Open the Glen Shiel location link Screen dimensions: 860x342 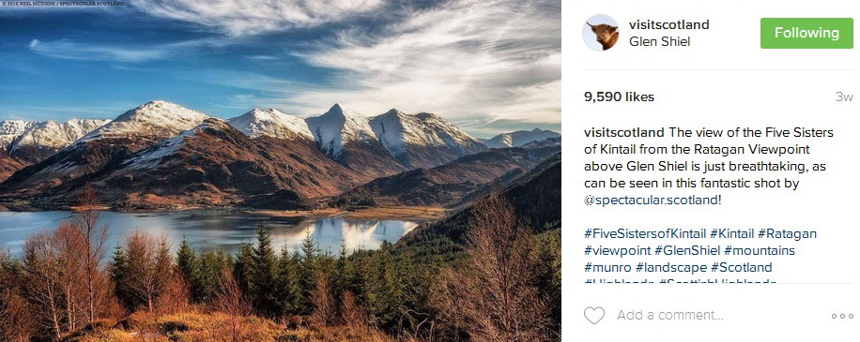[x=659, y=41]
